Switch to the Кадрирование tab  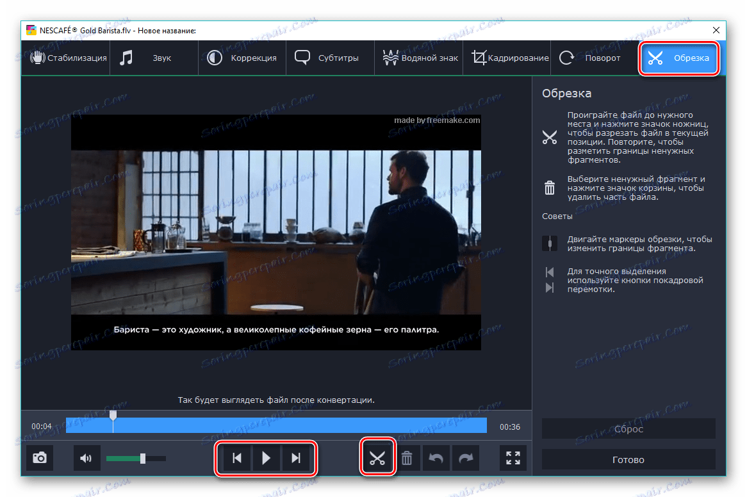point(507,58)
